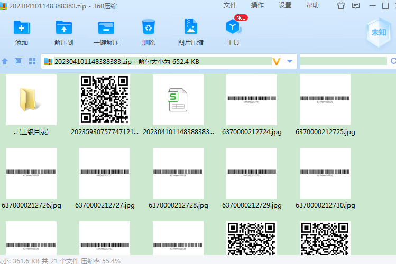Open the 工具 (Tools) icon
Image resolution: width=396 pixels, height=264 pixels.
[x=233, y=27]
